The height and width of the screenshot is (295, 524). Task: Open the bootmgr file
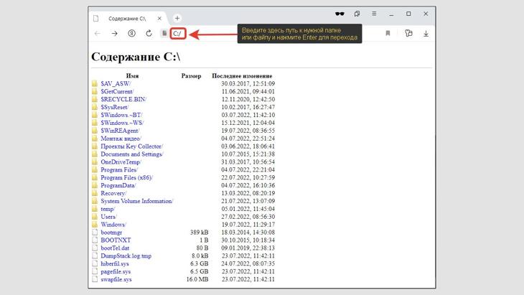(x=111, y=233)
